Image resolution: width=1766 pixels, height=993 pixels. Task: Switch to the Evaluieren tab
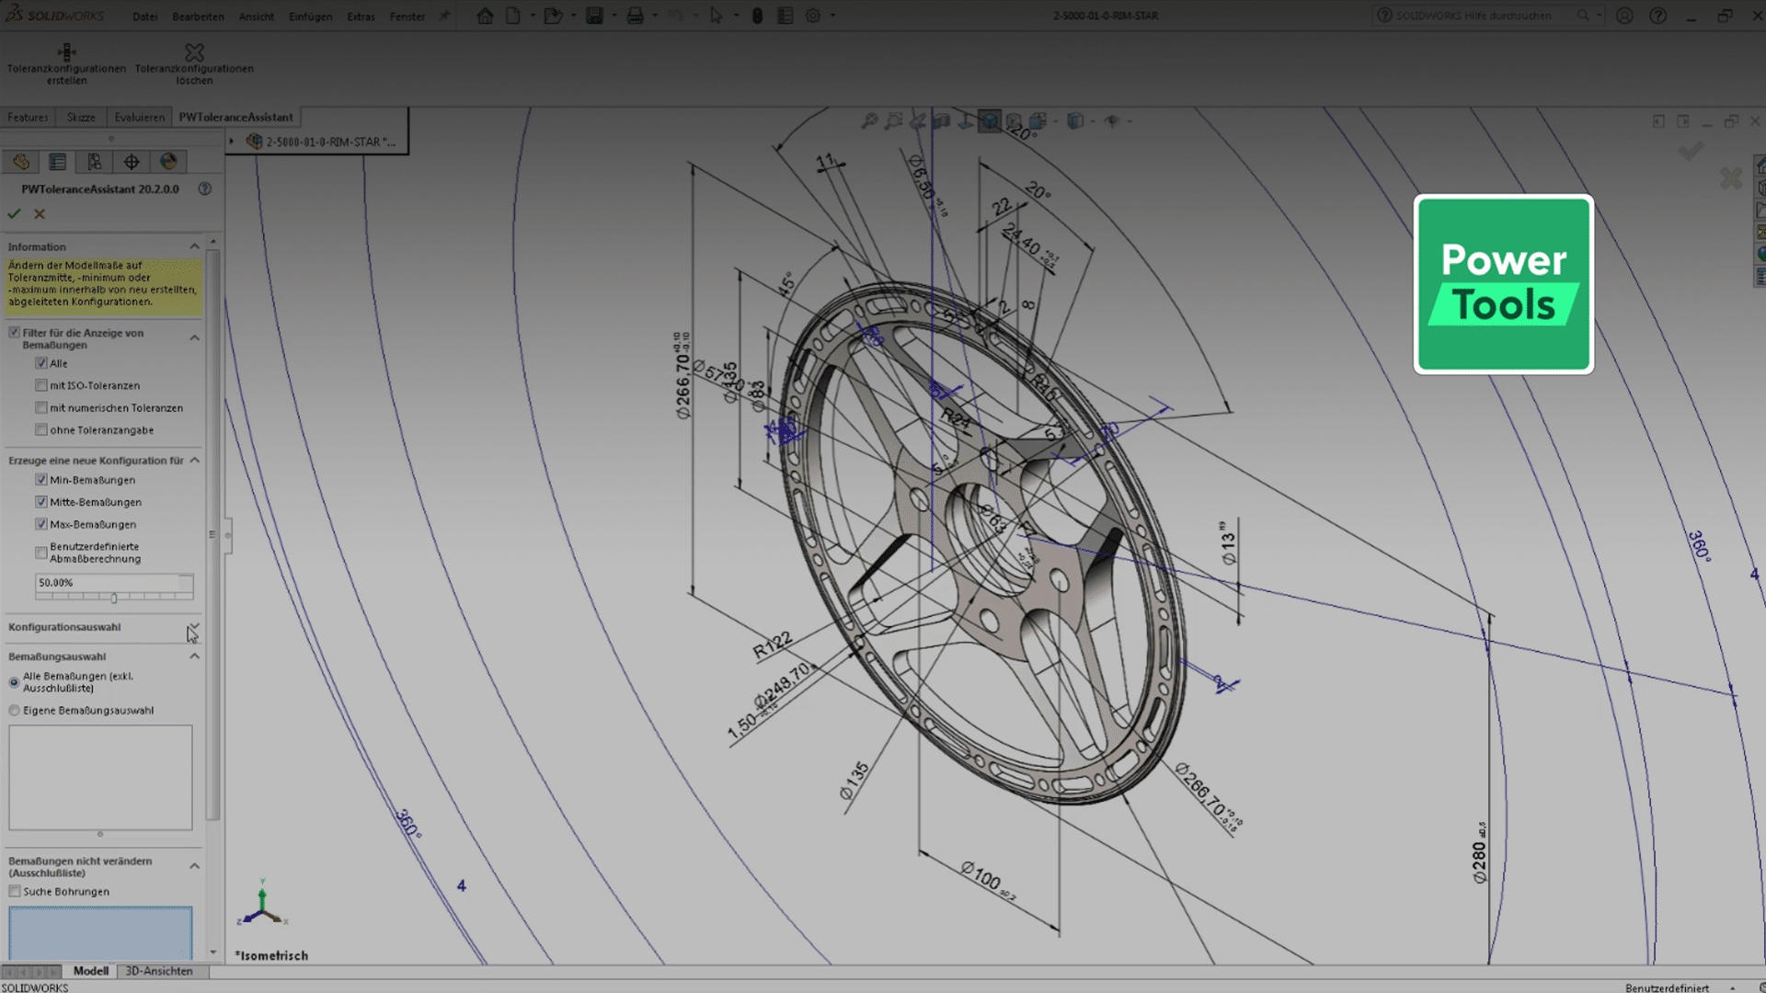click(x=139, y=117)
